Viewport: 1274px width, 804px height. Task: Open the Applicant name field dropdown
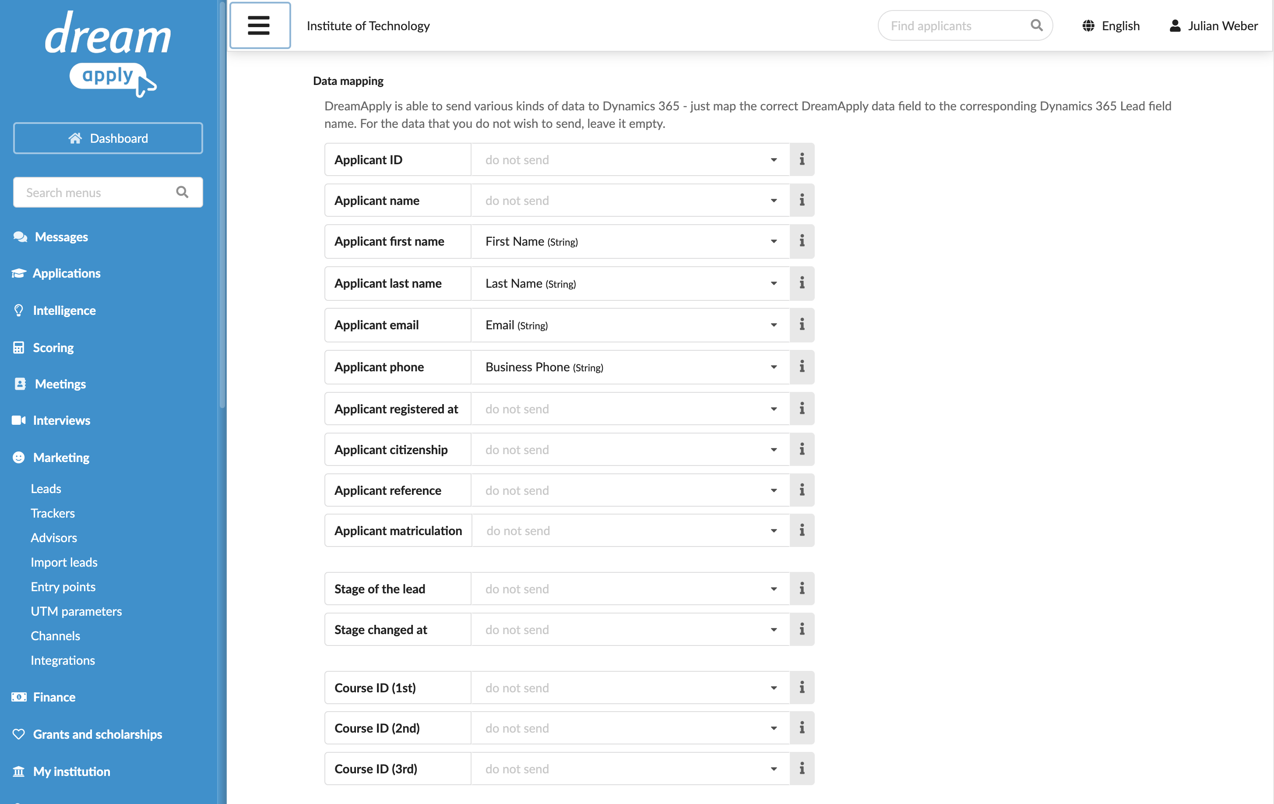click(x=630, y=200)
